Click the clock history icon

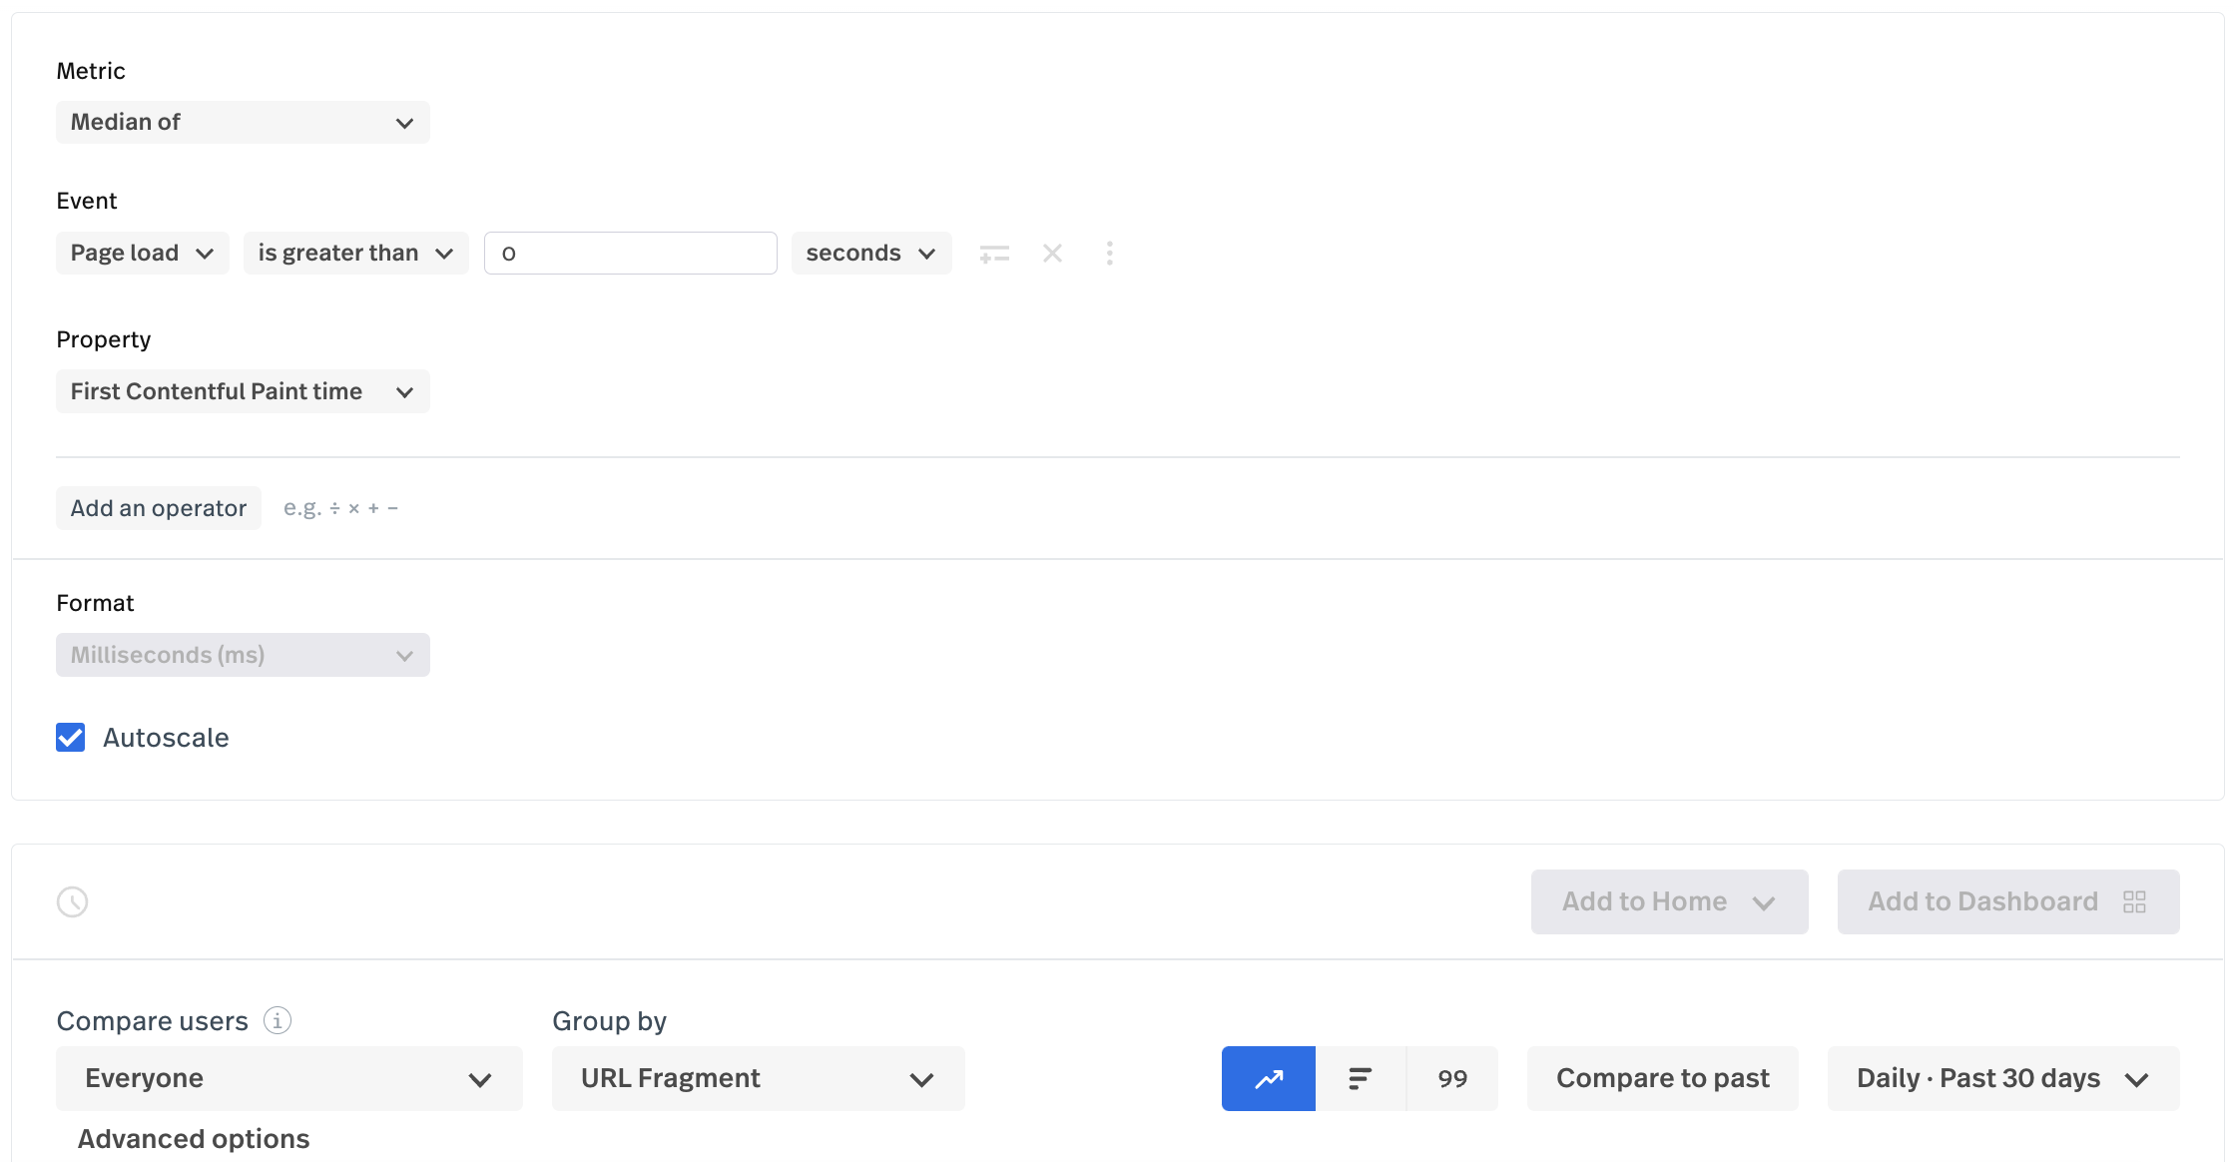(x=72, y=901)
